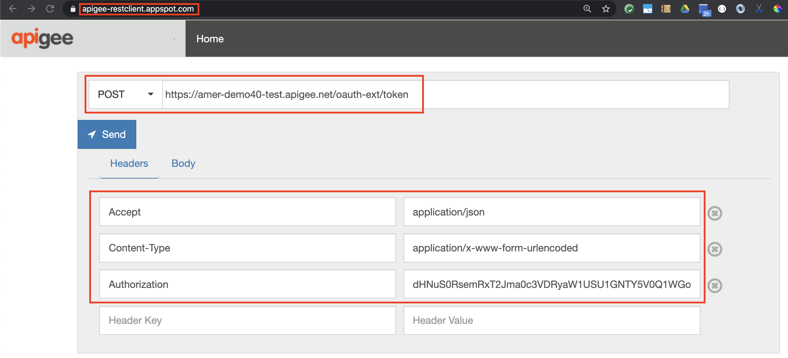Open the Home menu item

pos(210,39)
